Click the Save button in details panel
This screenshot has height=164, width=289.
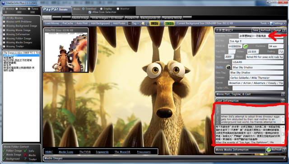256,30
